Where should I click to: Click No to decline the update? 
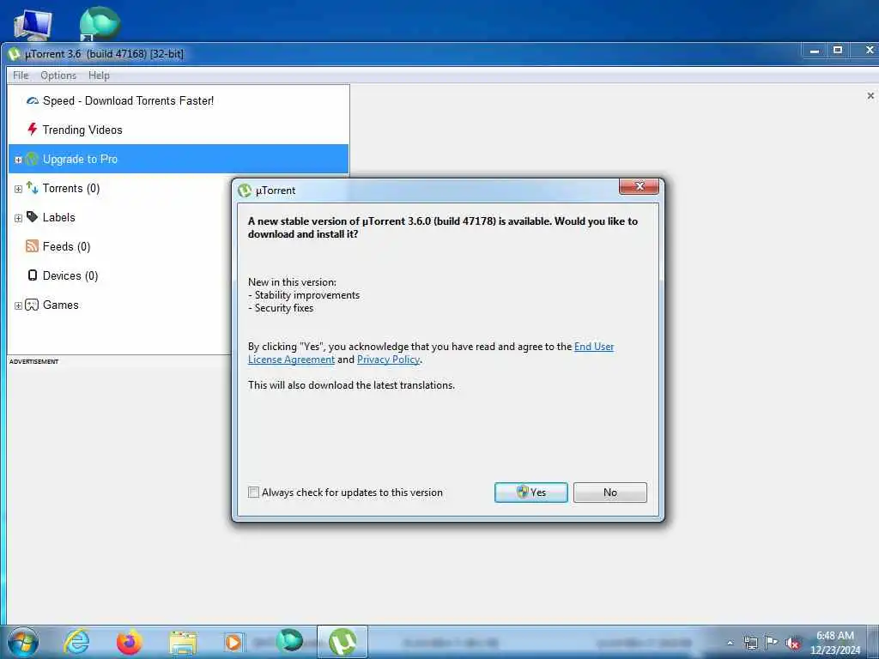[610, 492]
